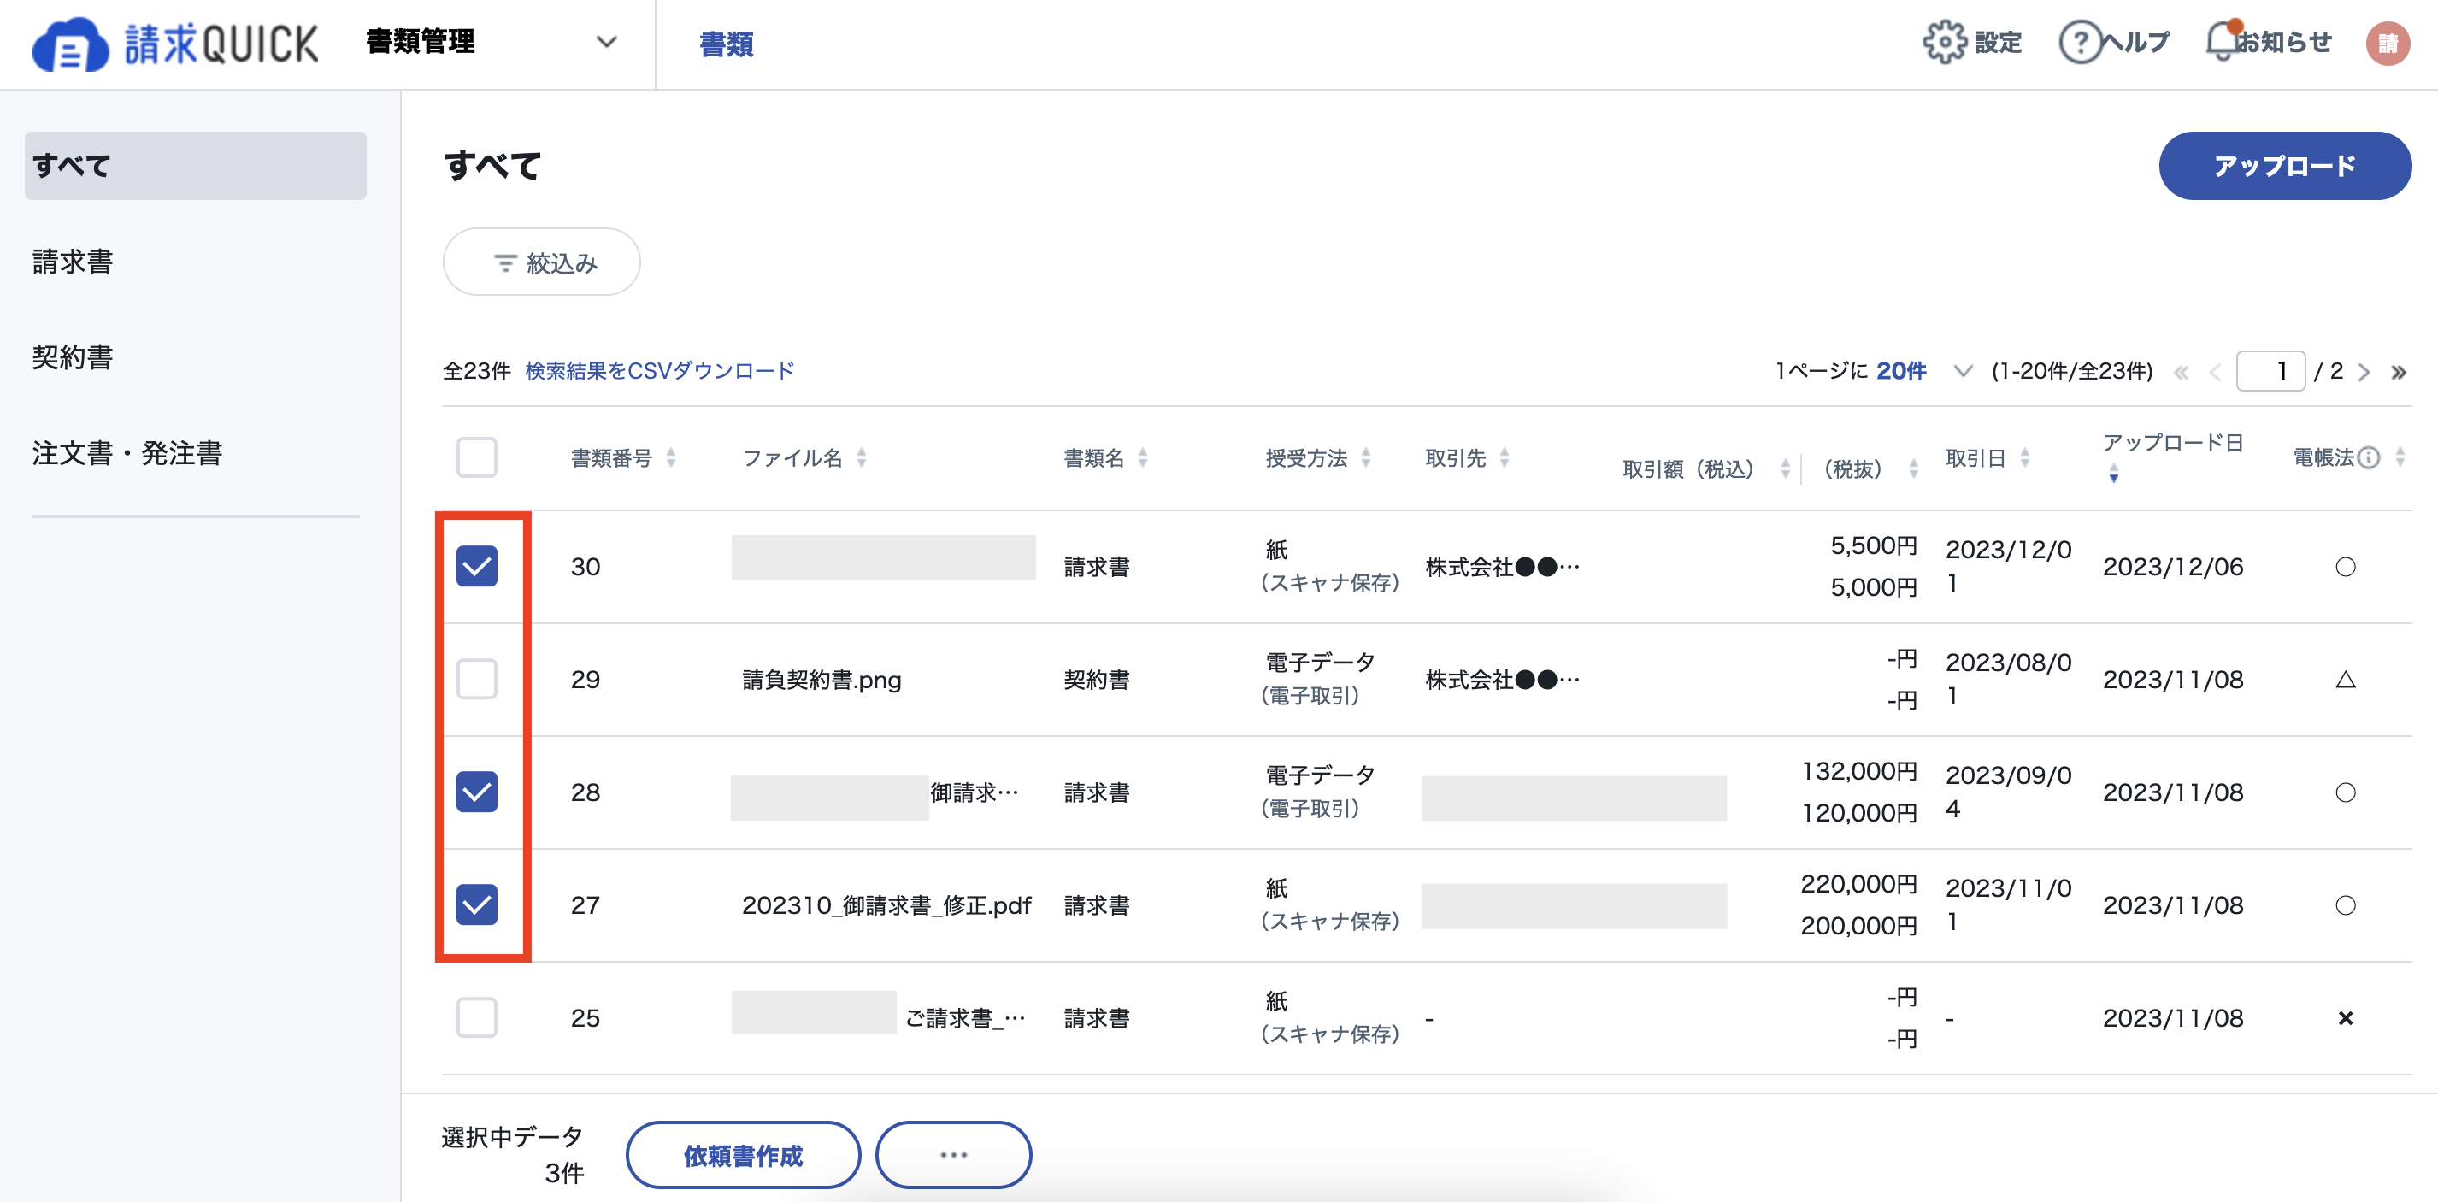Sort by 書類番号 column arrows
The height and width of the screenshot is (1202, 2438).
671,458
